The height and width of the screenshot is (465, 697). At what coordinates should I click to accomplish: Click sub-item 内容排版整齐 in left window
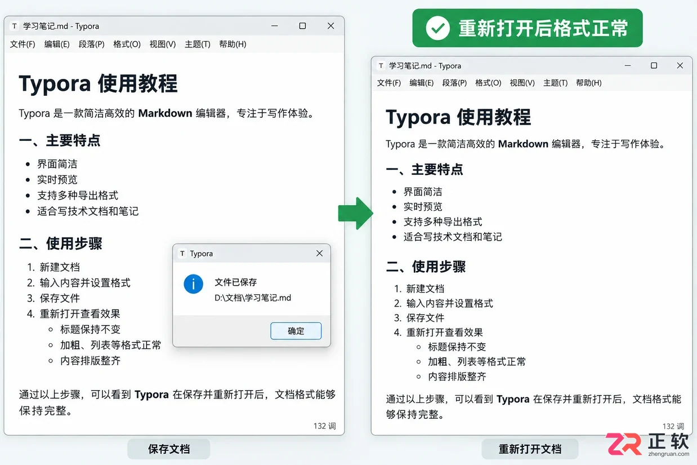(91, 361)
